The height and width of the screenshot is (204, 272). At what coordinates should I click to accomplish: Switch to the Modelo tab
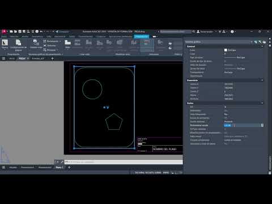coord(13,167)
